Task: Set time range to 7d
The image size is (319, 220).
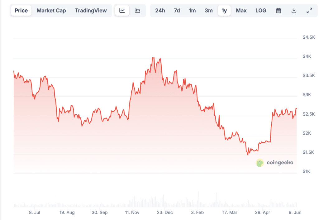Action: click(x=177, y=11)
